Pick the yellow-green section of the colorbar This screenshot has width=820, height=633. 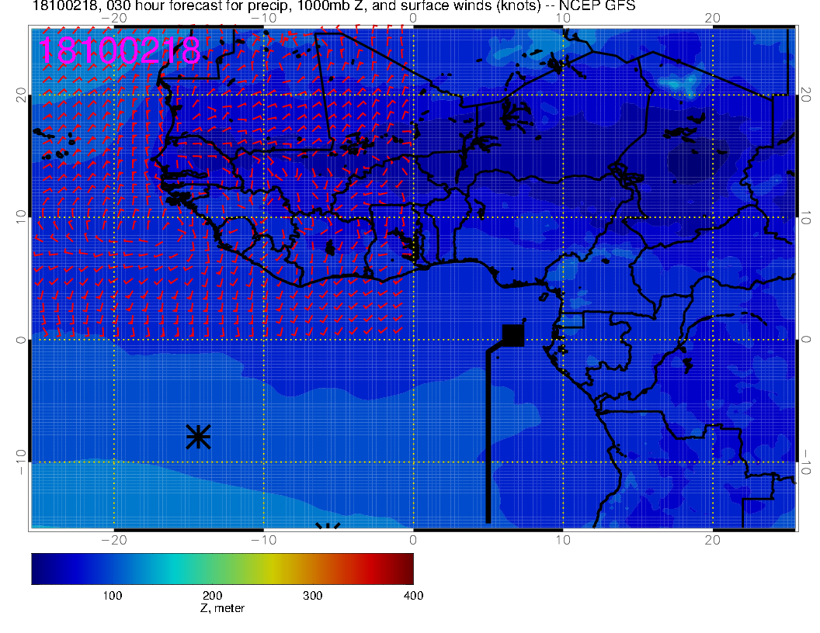(272, 568)
